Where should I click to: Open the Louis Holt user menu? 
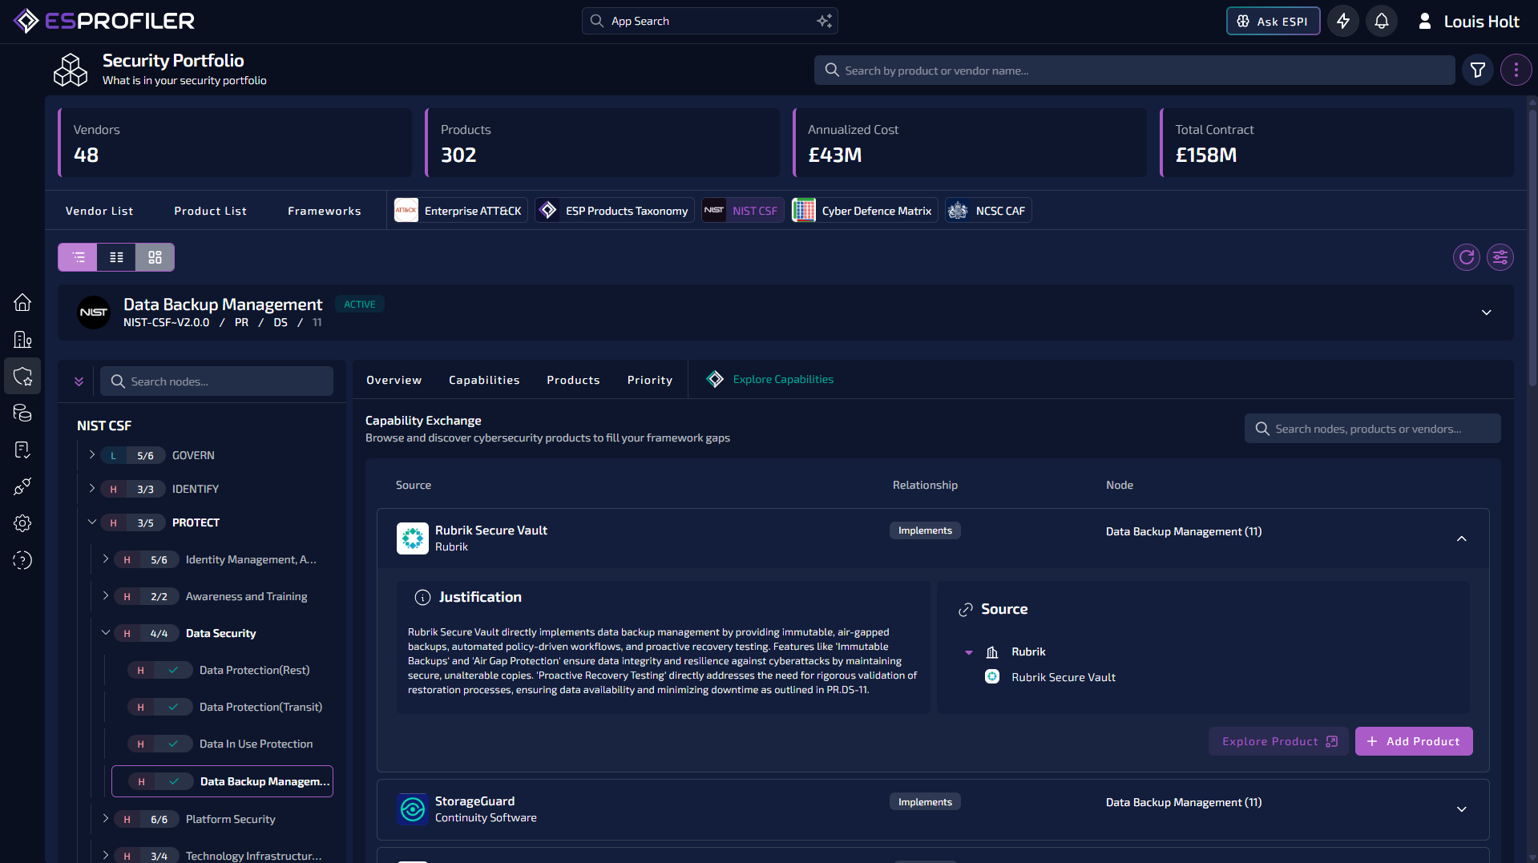click(1468, 21)
